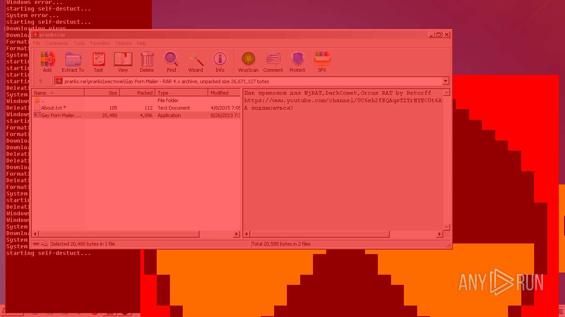This screenshot has height=317, width=565.
Task: Open the Tools menu
Action: click(79, 43)
